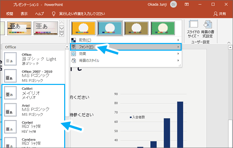
Task: Click the Arial font preview 亜あ icon
Action: pos(10,110)
